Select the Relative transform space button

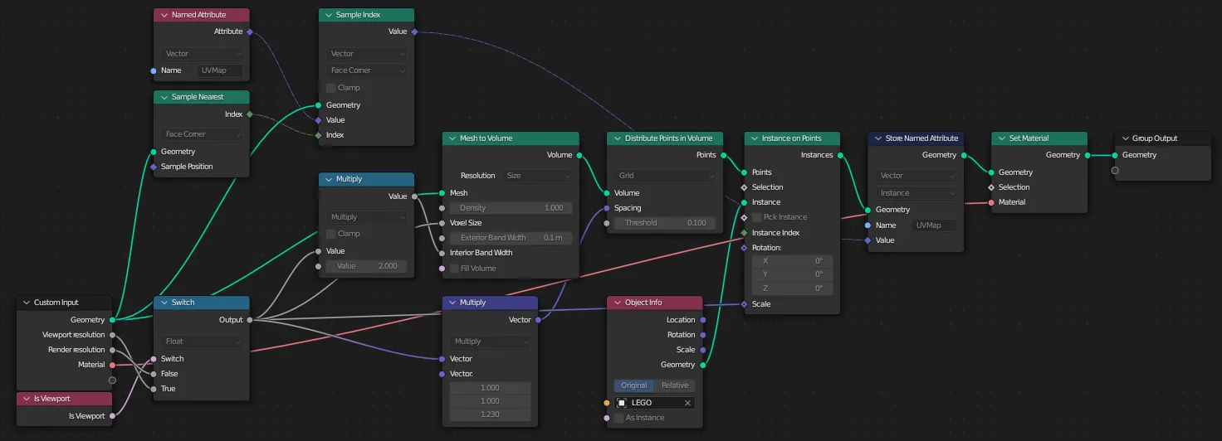pos(675,385)
